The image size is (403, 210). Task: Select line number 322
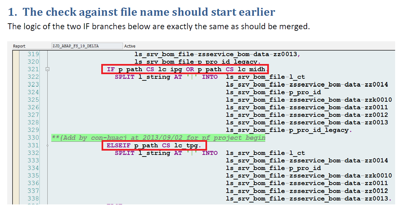pyautogui.click(x=33, y=77)
